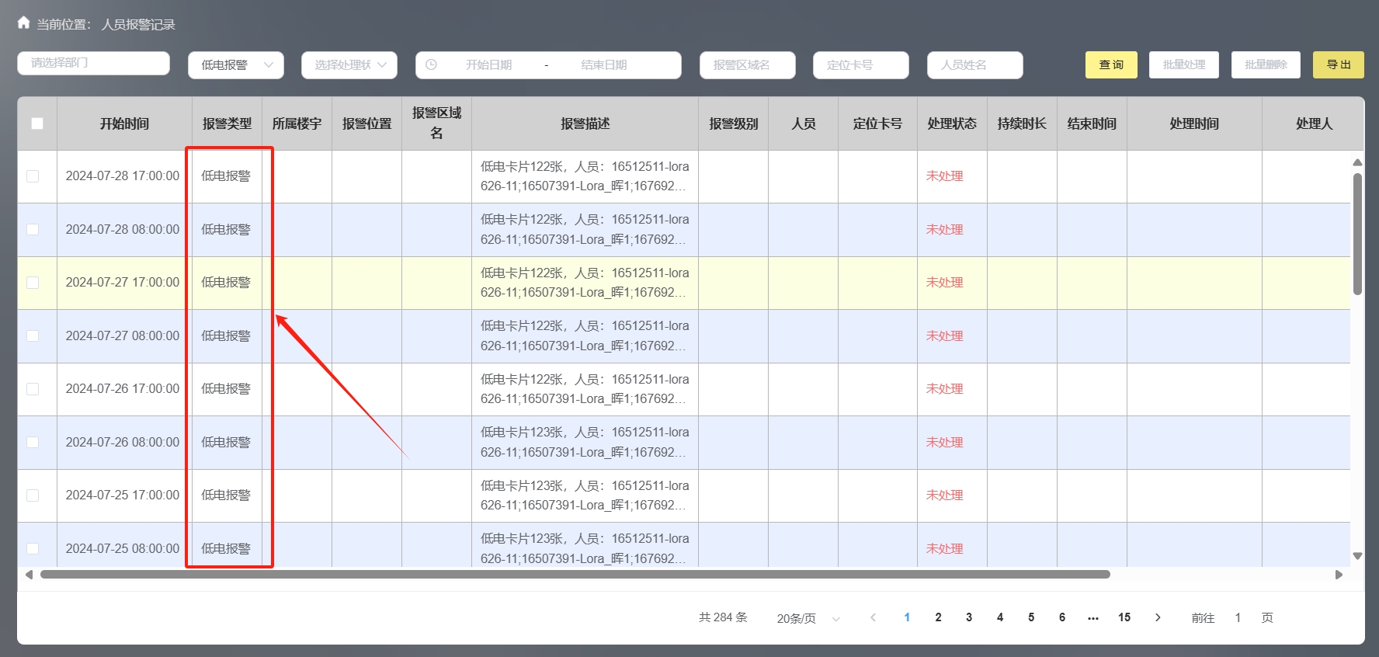This screenshot has width=1379, height=657.
Task: Open the 20条/页 page size selector
Action: [x=808, y=618]
